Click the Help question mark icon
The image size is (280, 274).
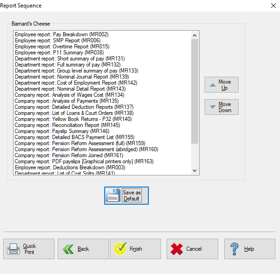[235, 249]
